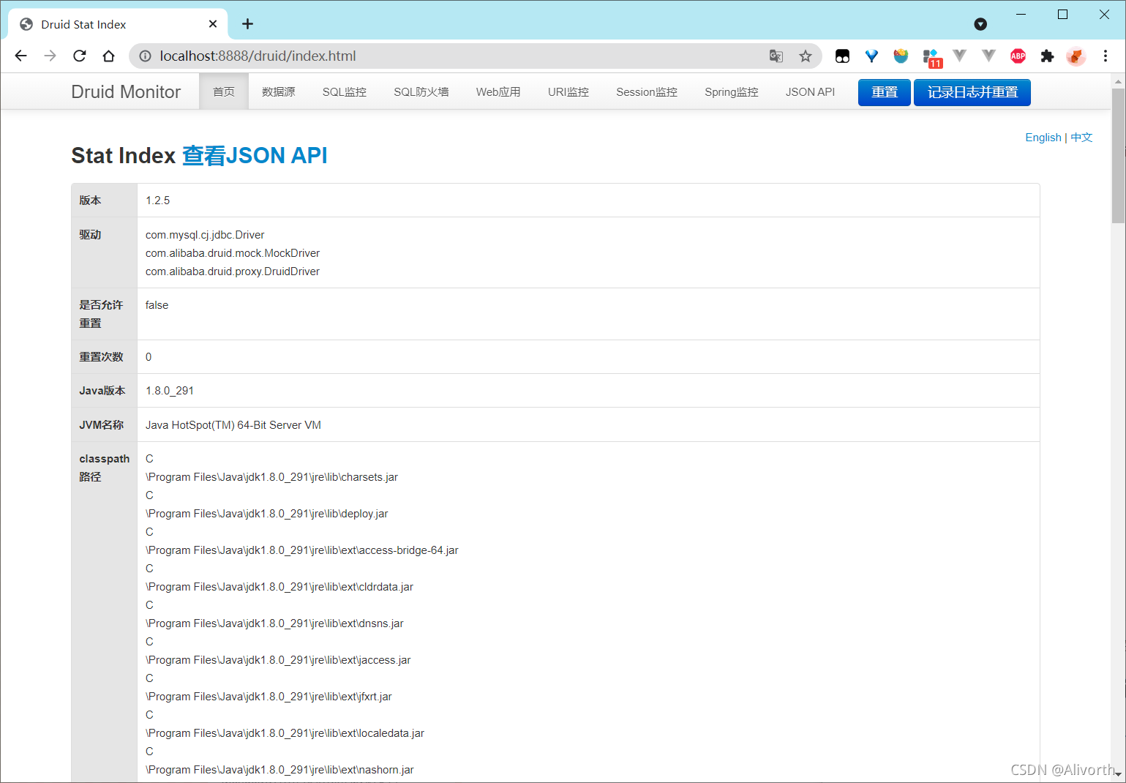Image resolution: width=1126 pixels, height=783 pixels.
Task: Select the Java HotSpot(TM) 64-Bit Server VM text
Action: point(233,424)
